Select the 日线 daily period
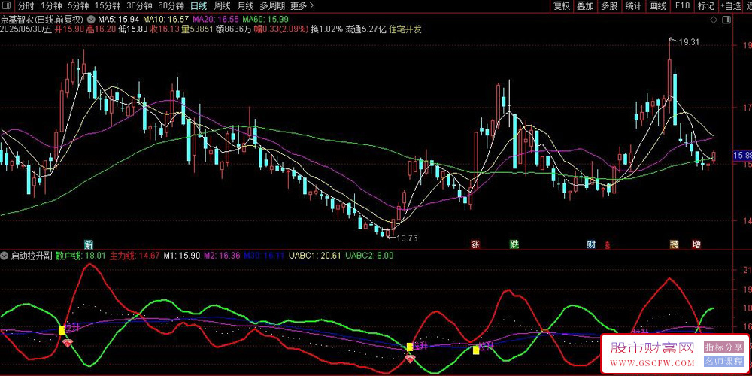Image resolution: width=752 pixels, height=376 pixels. coord(199,6)
